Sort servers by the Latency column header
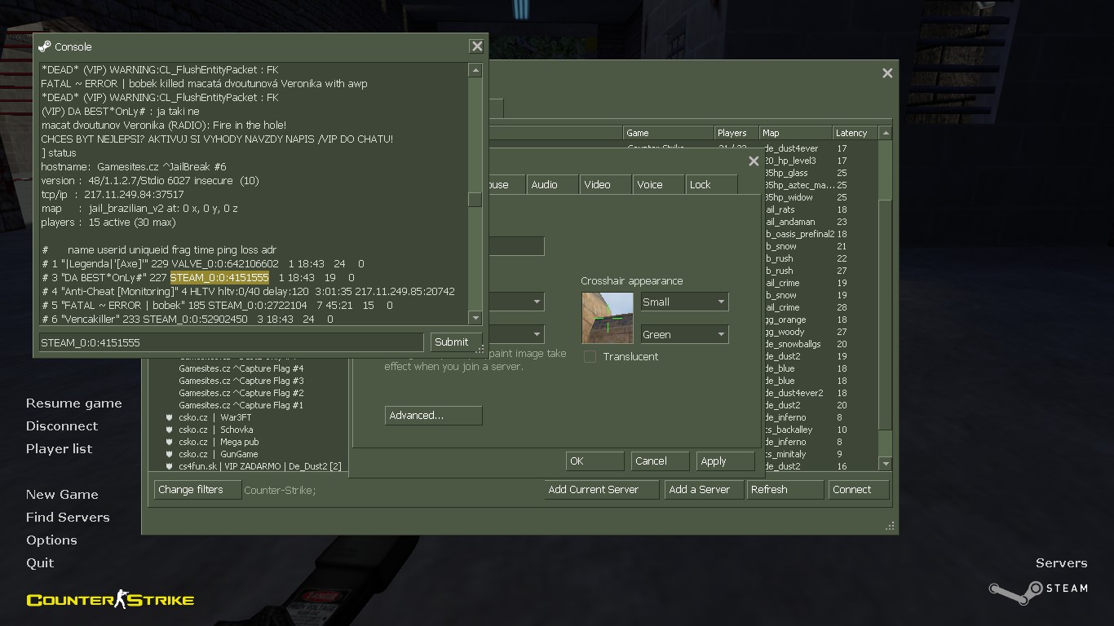This screenshot has height=626, width=1114. click(x=855, y=133)
